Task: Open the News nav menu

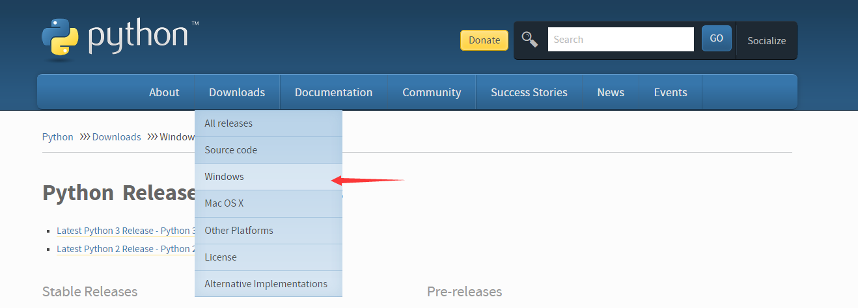Action: click(x=611, y=92)
